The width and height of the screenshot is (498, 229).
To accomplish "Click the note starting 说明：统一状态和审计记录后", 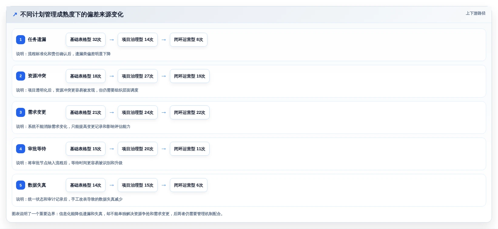I will 69,199.
